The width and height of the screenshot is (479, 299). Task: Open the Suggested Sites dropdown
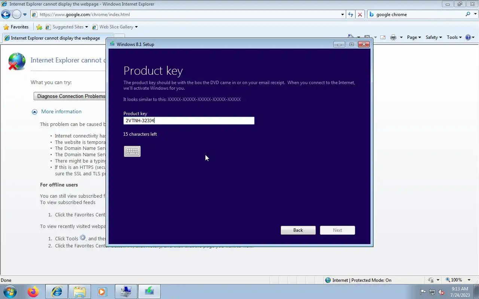coord(86,27)
